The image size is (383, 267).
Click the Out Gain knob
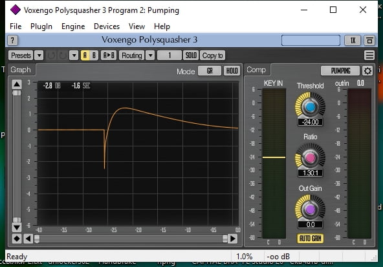pos(310,210)
